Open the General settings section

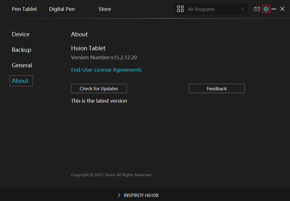point(22,65)
